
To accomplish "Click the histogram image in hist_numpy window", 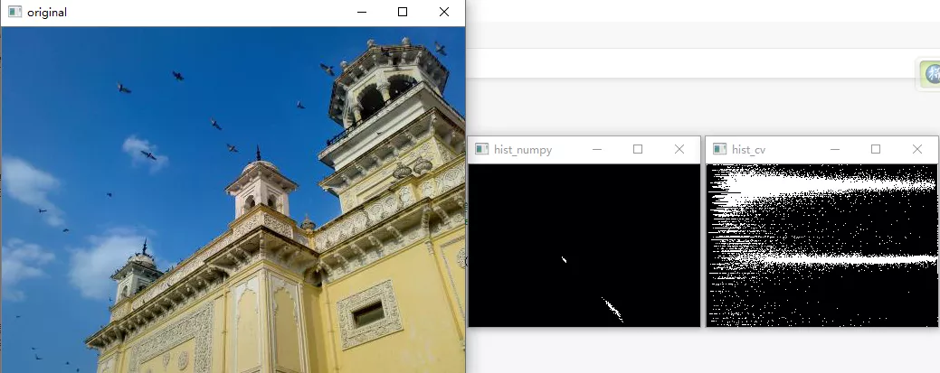I will click(x=584, y=246).
